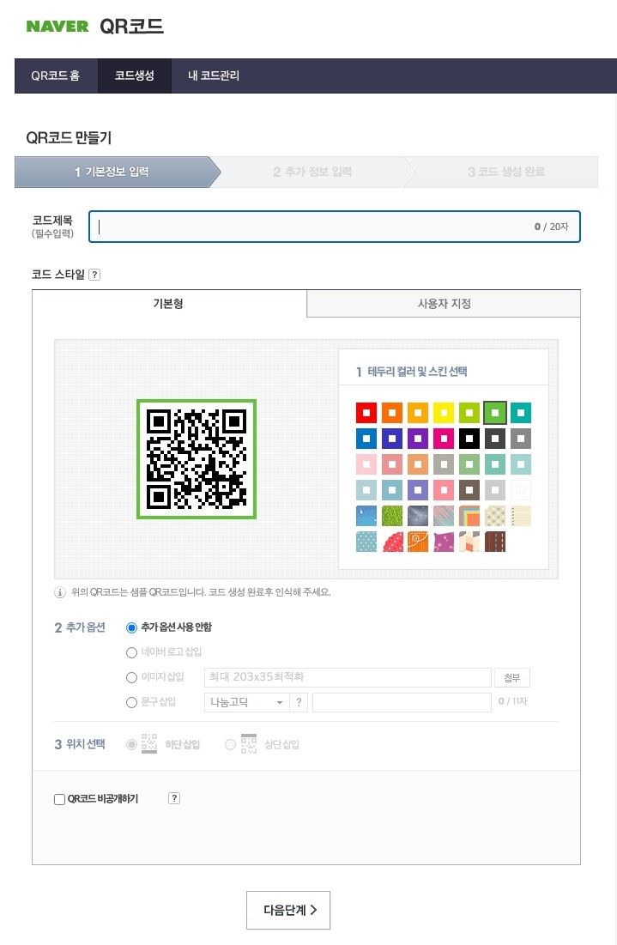Click the 첨부 attach button
The image size is (617, 945).
(512, 677)
